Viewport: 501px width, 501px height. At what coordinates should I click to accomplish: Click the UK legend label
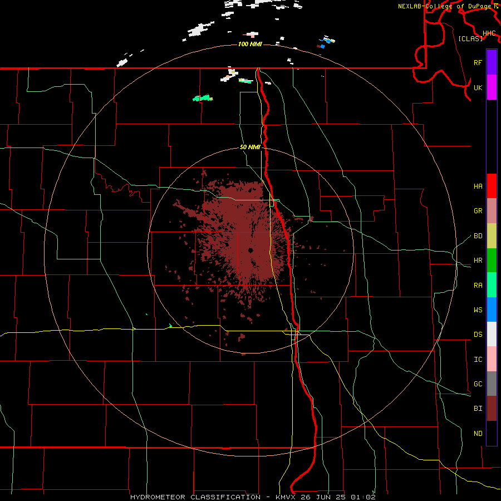pos(478,87)
